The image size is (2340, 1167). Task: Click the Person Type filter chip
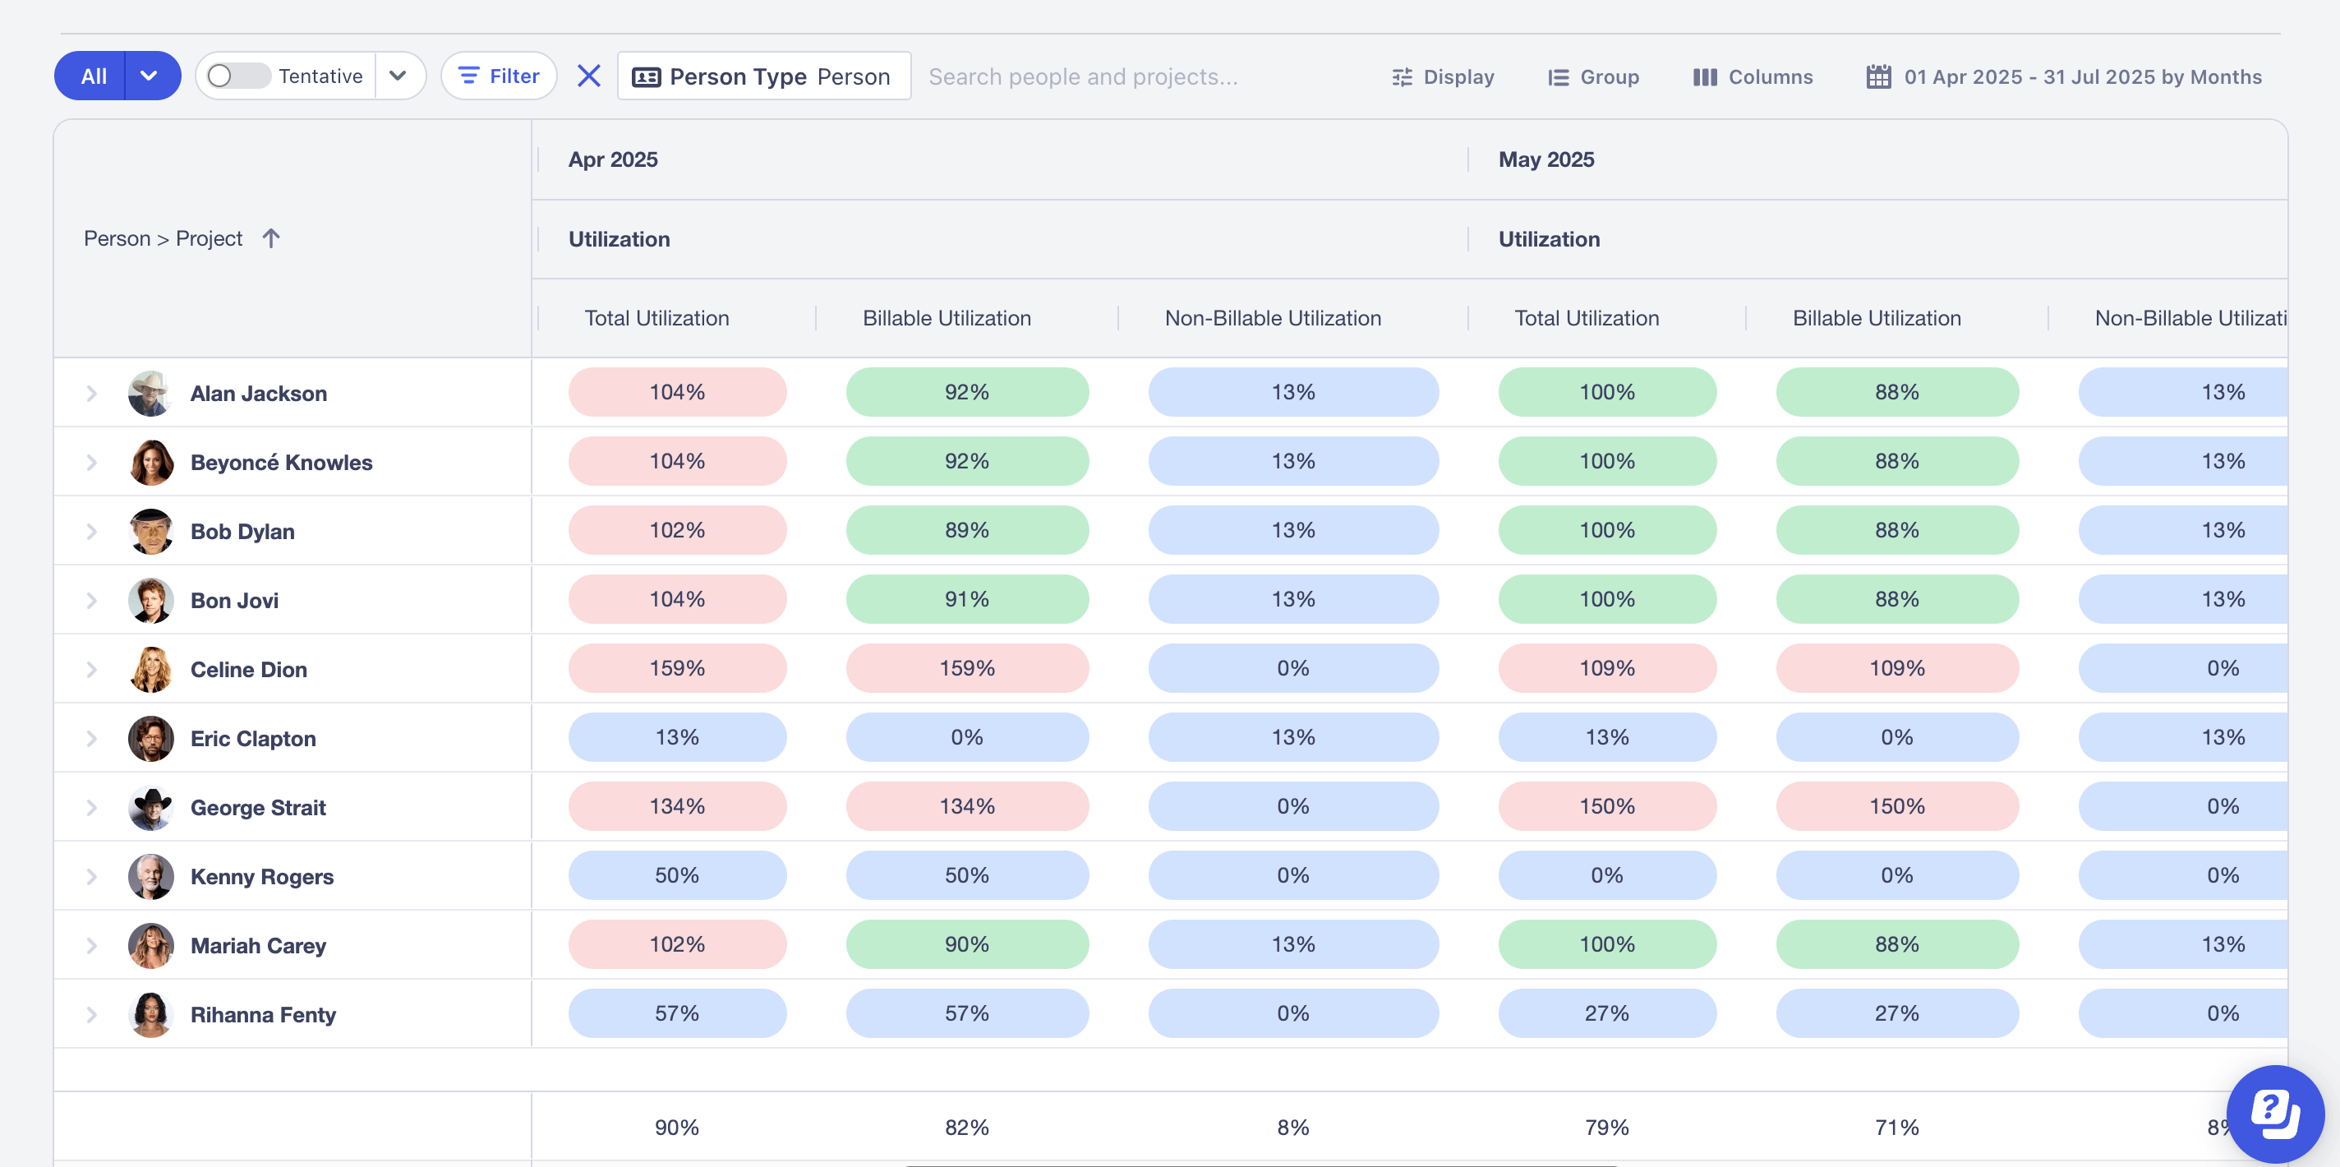coord(763,76)
